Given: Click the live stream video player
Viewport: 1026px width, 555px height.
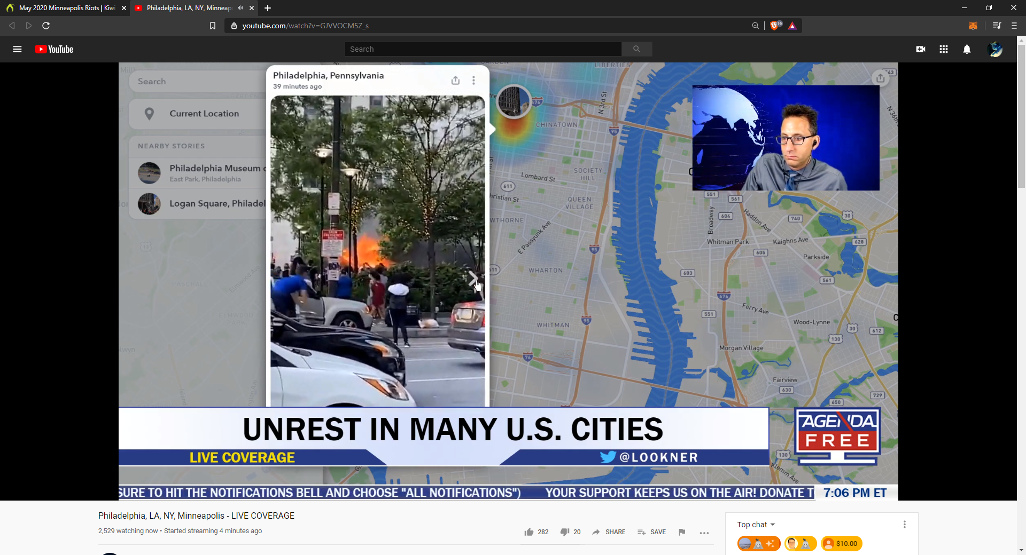Looking at the screenshot, I should (x=508, y=281).
